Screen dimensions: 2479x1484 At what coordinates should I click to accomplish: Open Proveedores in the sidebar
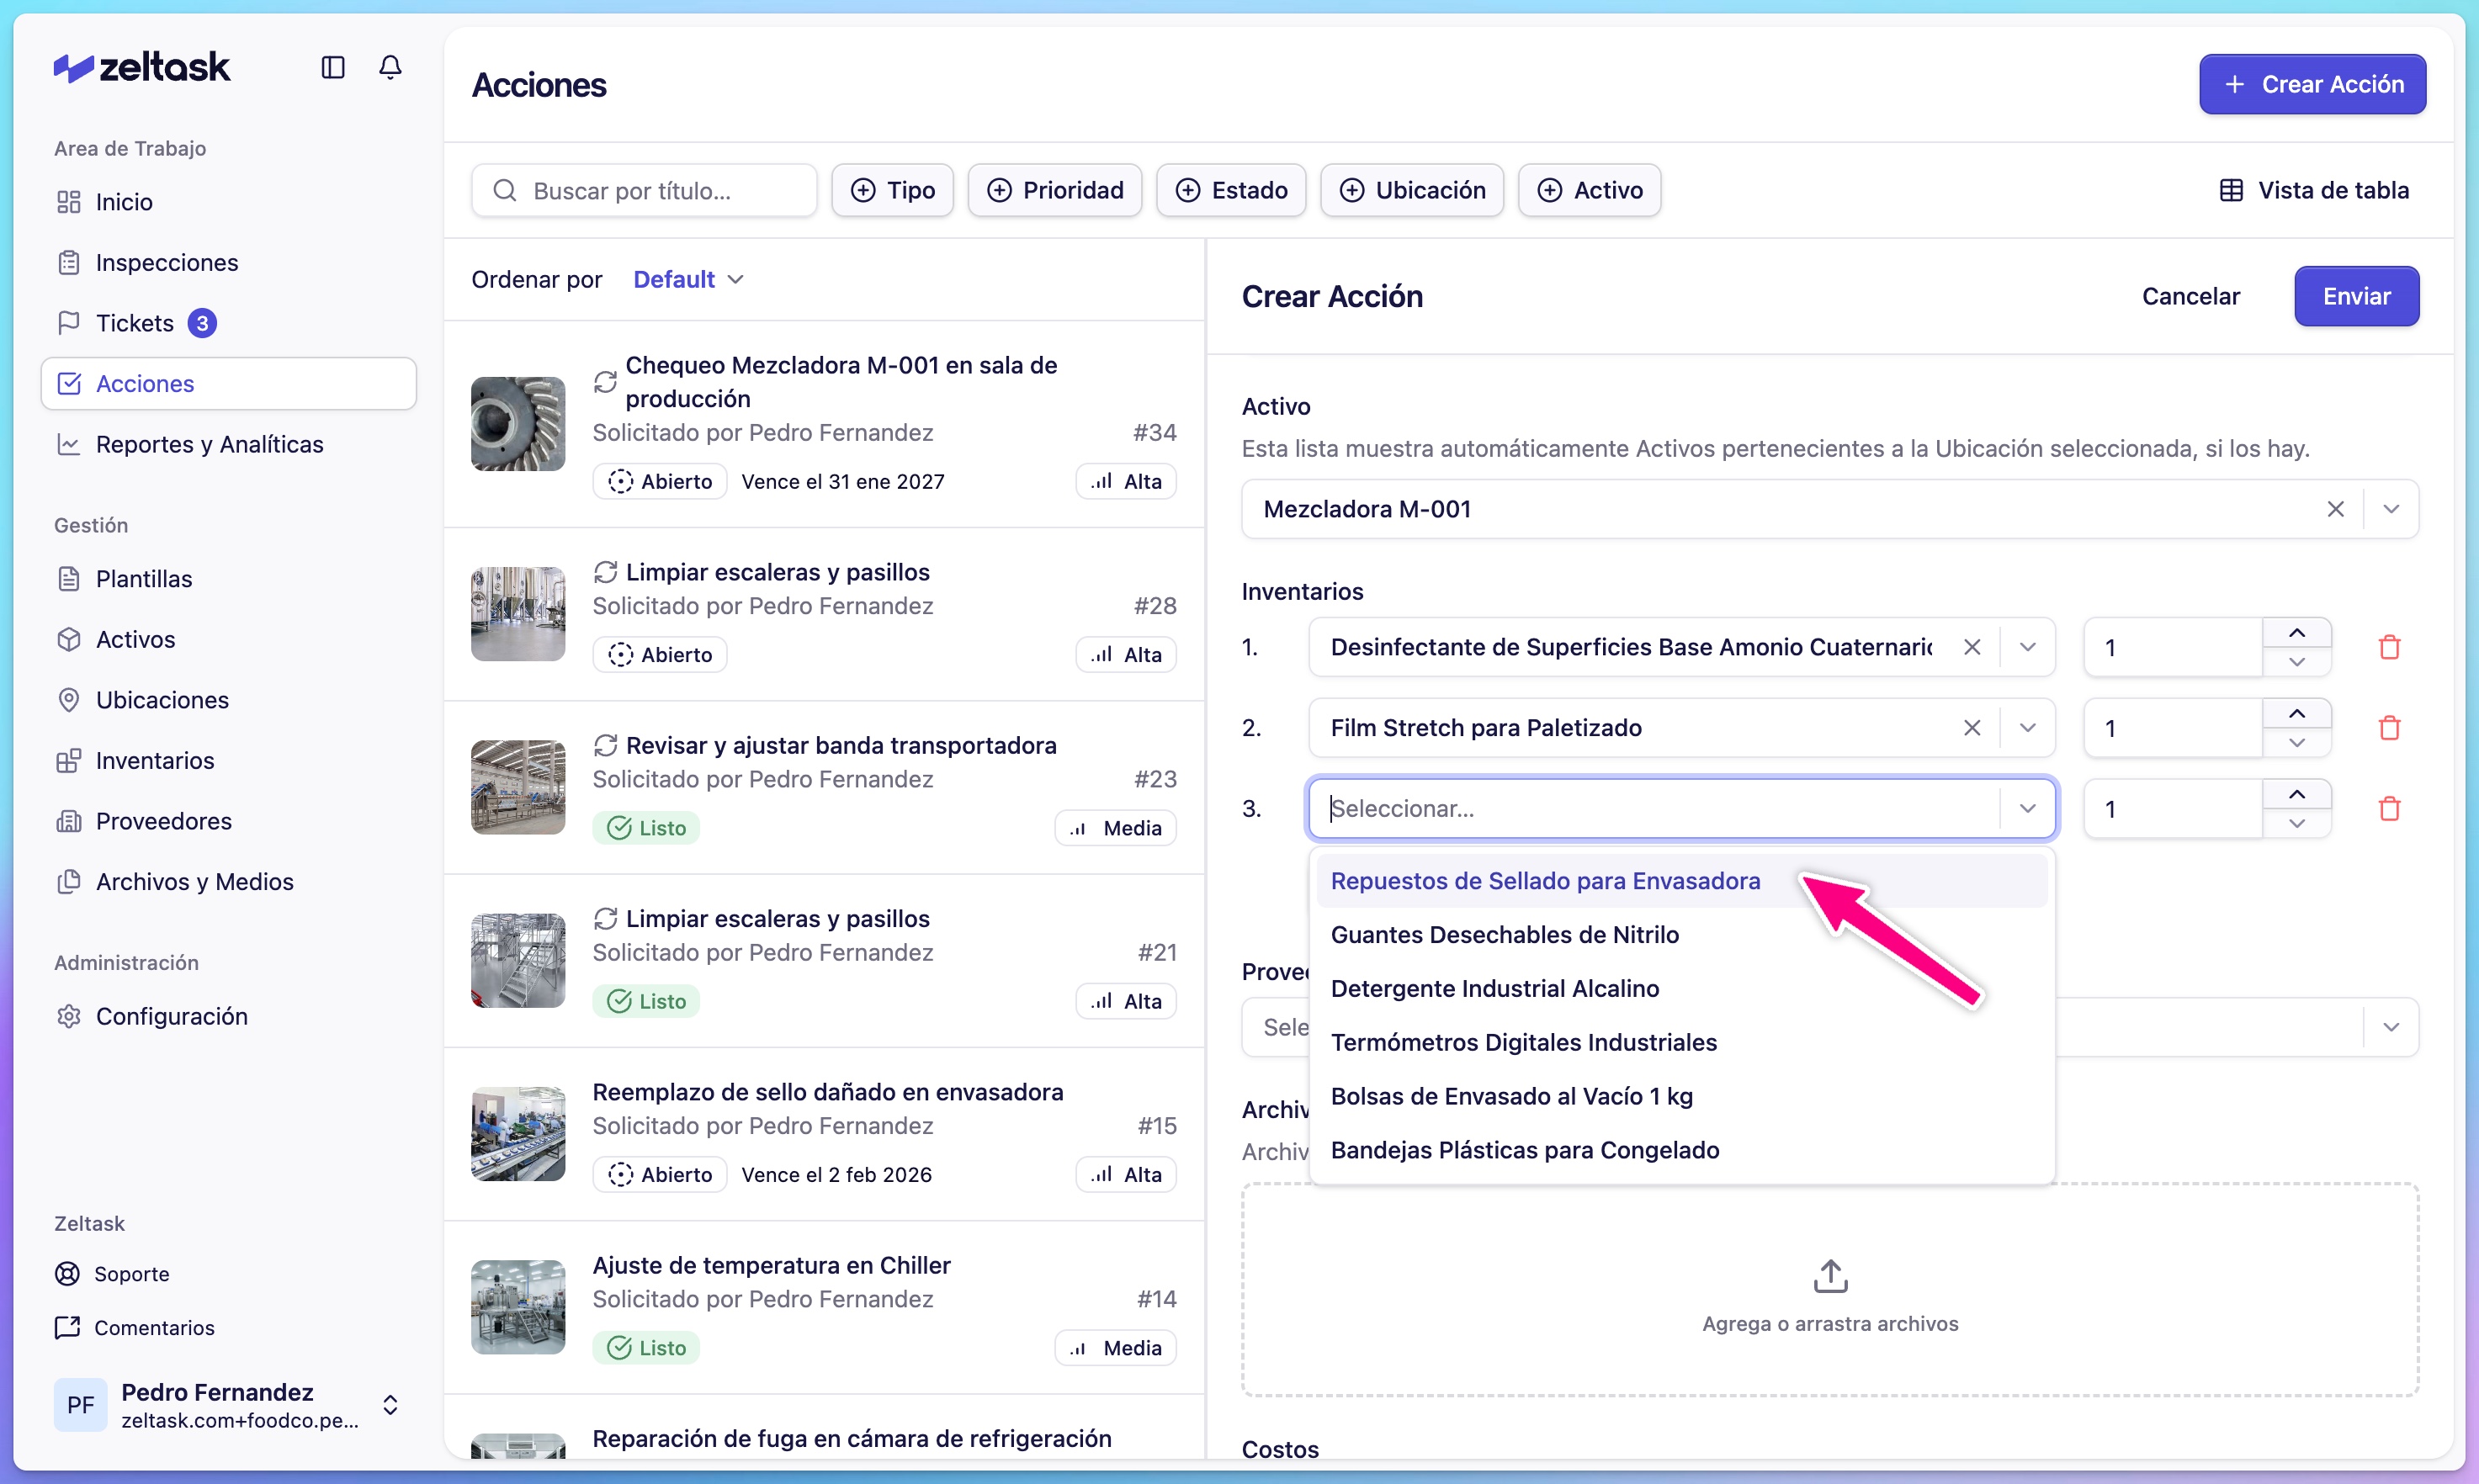tap(228, 821)
